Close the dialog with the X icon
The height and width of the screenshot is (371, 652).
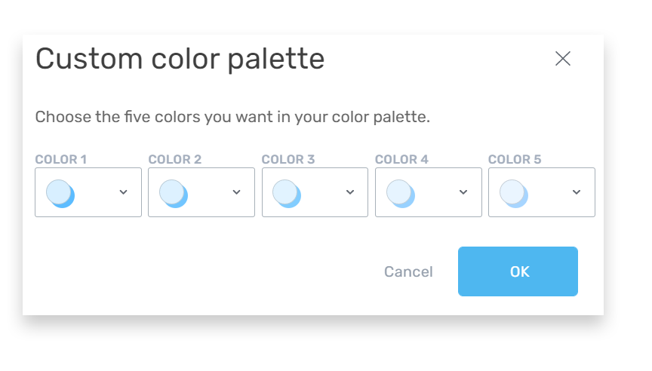point(562,59)
